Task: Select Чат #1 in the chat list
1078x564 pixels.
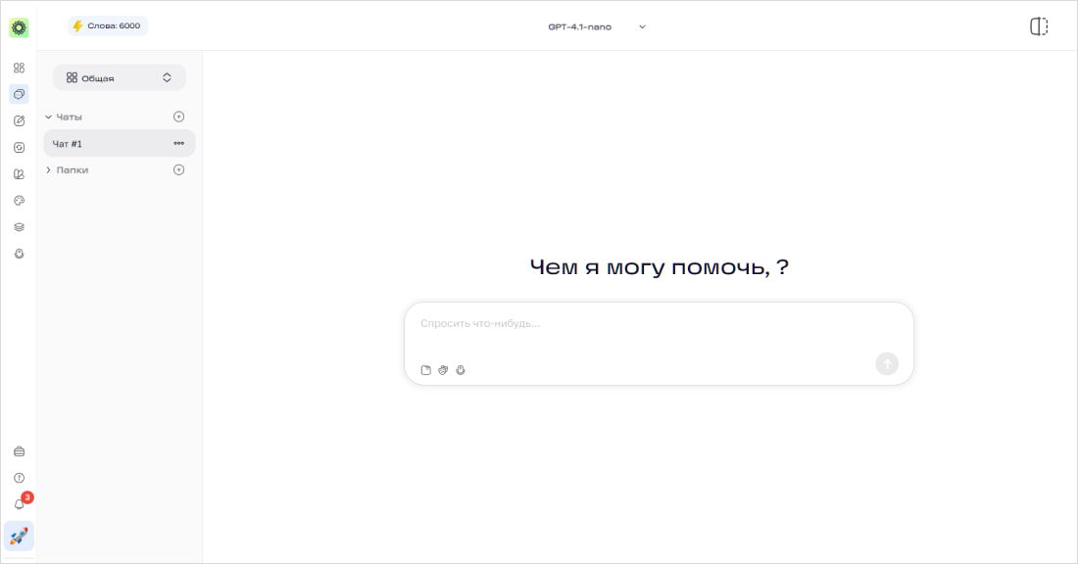Action: 108,144
